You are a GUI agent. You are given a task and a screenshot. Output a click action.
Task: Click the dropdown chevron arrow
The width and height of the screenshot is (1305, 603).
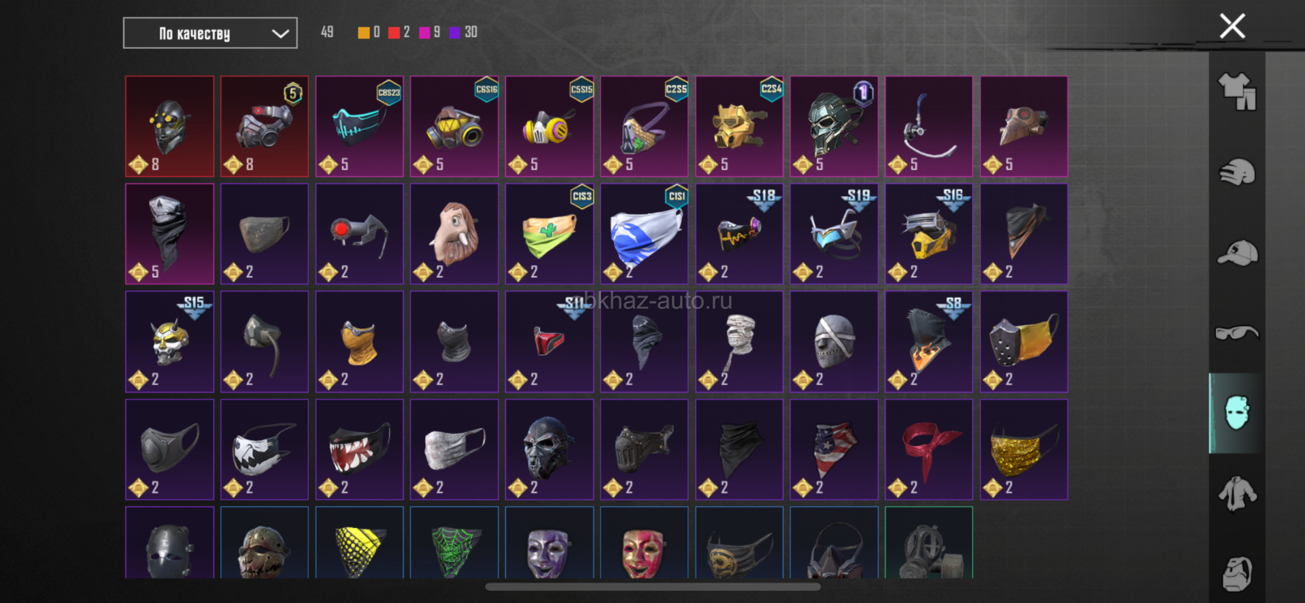tap(280, 34)
